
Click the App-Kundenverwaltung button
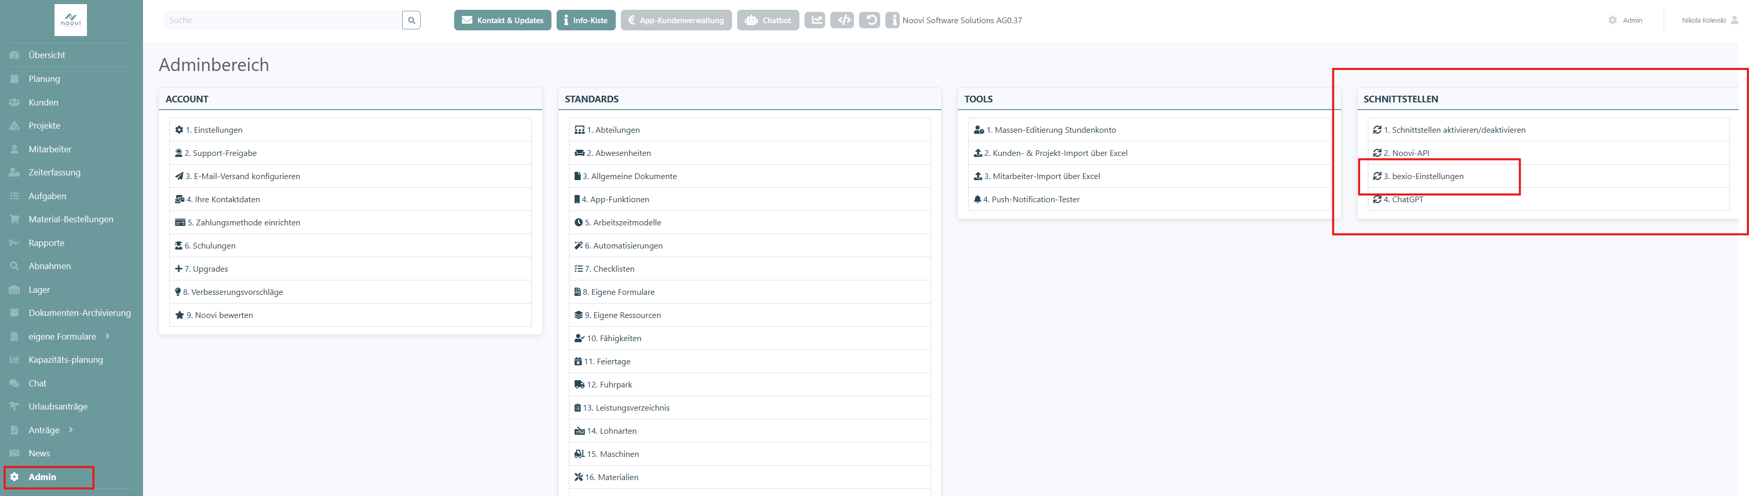pos(676,21)
